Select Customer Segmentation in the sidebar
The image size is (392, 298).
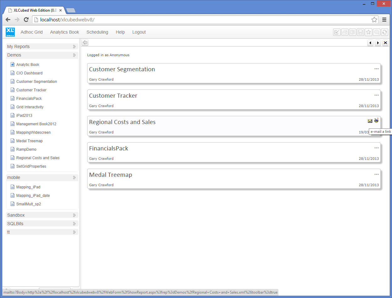[x=36, y=82]
